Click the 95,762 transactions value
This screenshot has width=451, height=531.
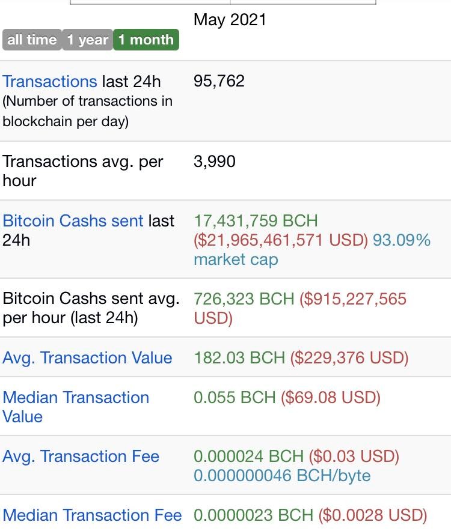pos(219,81)
